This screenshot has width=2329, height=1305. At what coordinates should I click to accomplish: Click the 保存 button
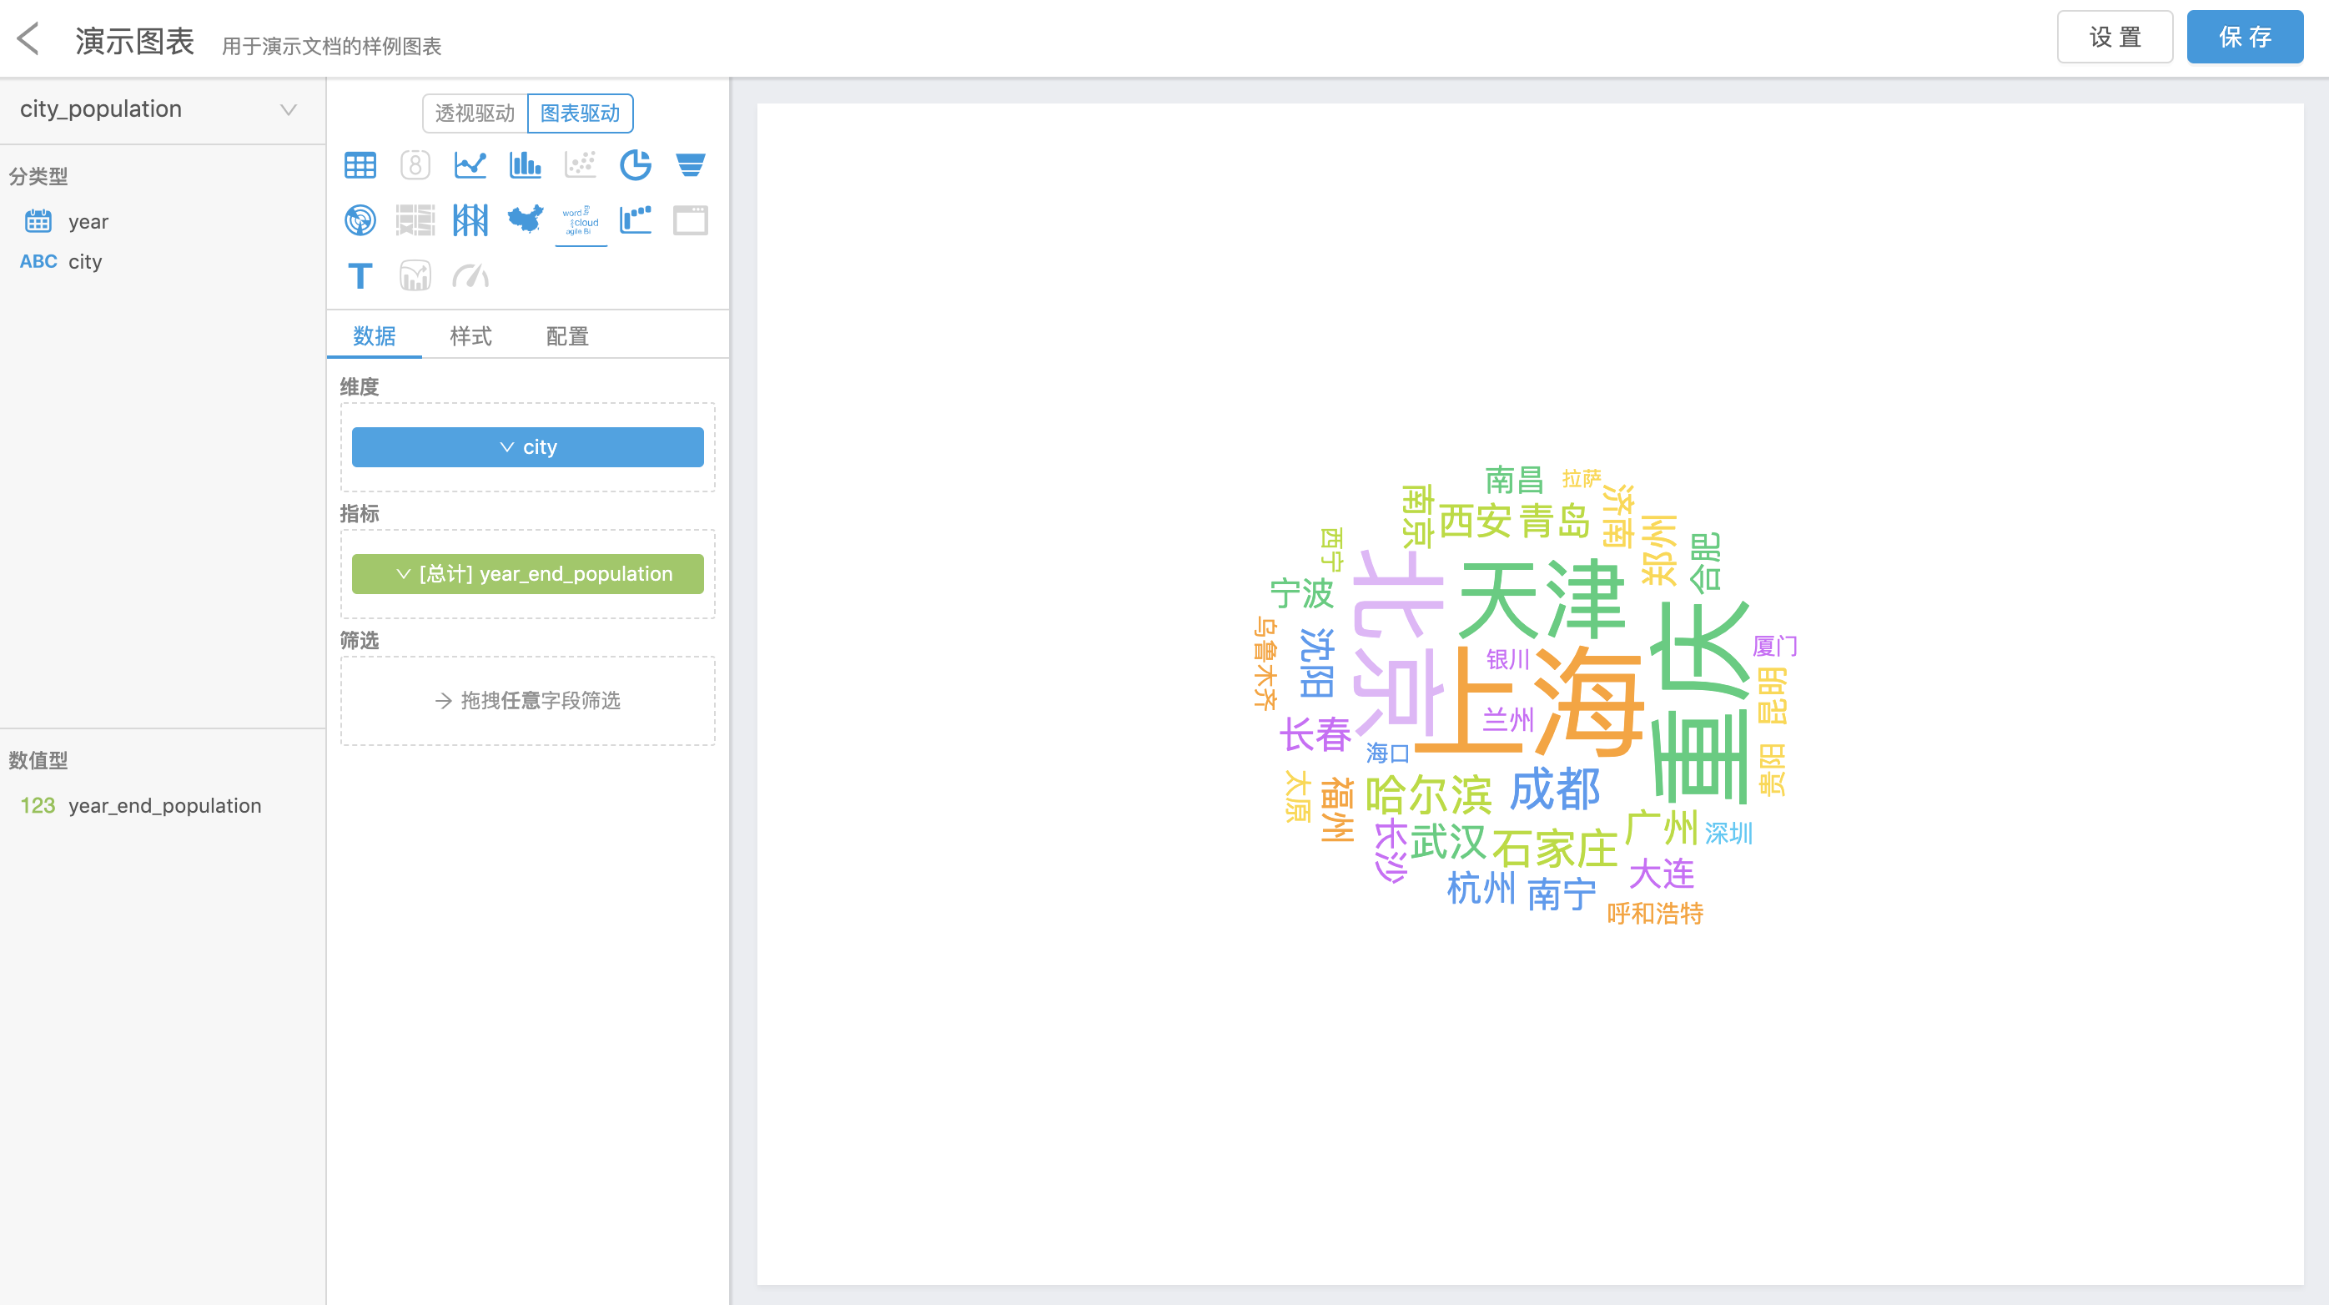click(x=2244, y=37)
